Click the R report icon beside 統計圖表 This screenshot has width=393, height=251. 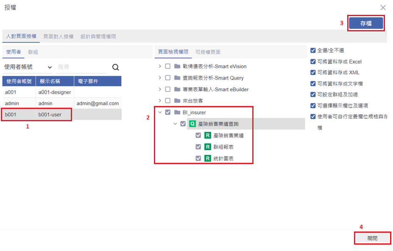tap(208, 159)
